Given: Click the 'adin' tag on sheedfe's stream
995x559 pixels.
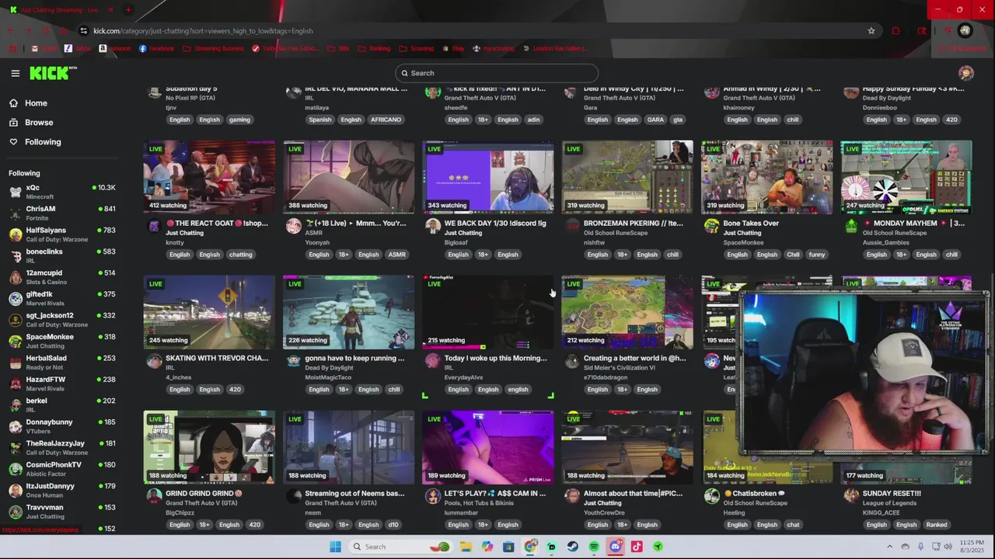Looking at the screenshot, I should click(533, 120).
